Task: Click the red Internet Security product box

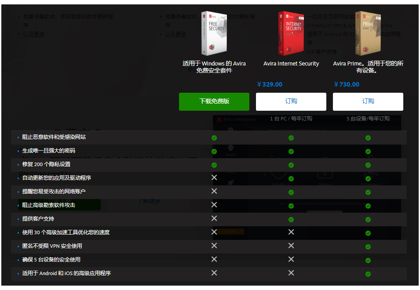Action: coord(291,33)
